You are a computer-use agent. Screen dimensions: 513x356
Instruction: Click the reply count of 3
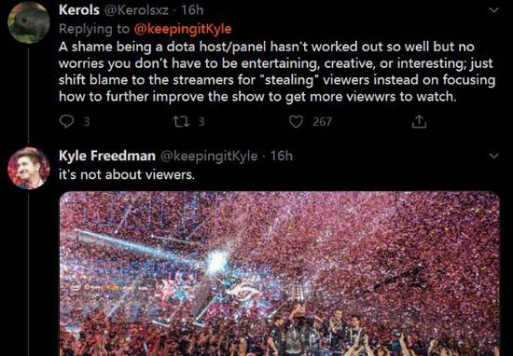coord(86,122)
